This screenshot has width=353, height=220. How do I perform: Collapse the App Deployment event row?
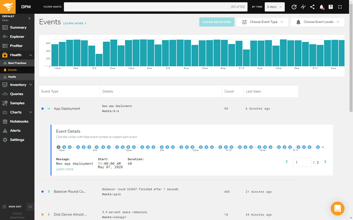coord(49,109)
